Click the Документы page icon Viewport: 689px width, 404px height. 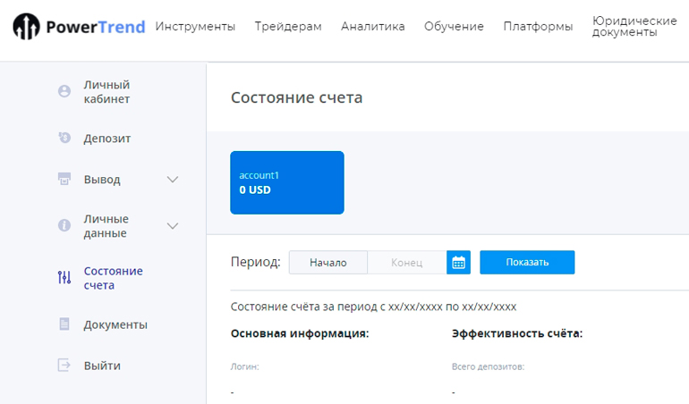(64, 324)
